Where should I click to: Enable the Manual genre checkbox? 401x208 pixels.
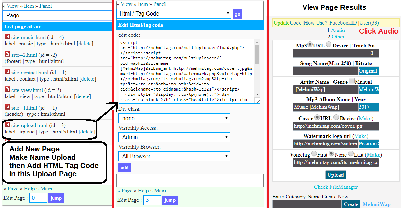tap(352, 81)
